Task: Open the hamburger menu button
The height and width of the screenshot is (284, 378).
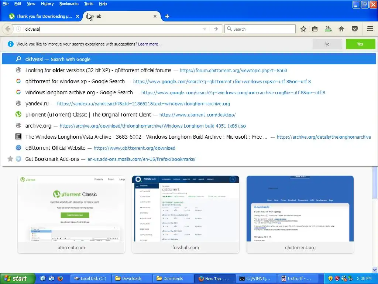Action: (x=370, y=29)
